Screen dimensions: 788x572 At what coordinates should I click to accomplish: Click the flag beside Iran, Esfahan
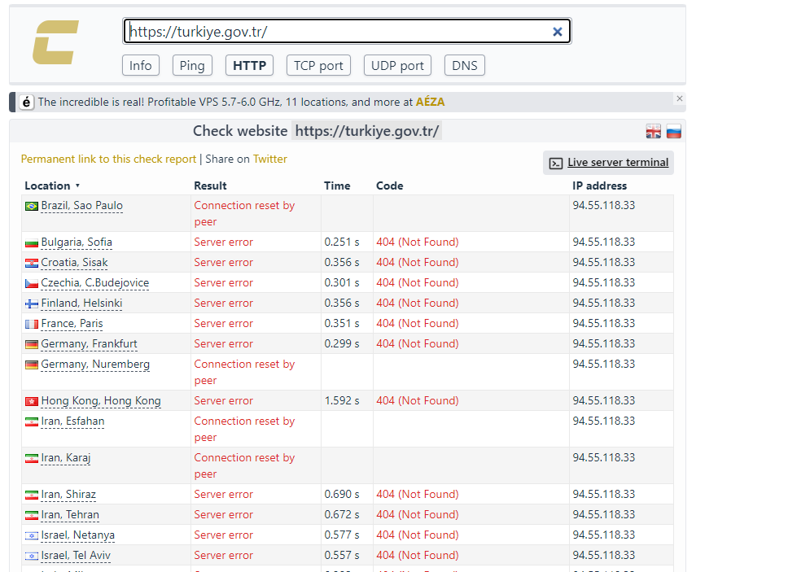(32, 421)
